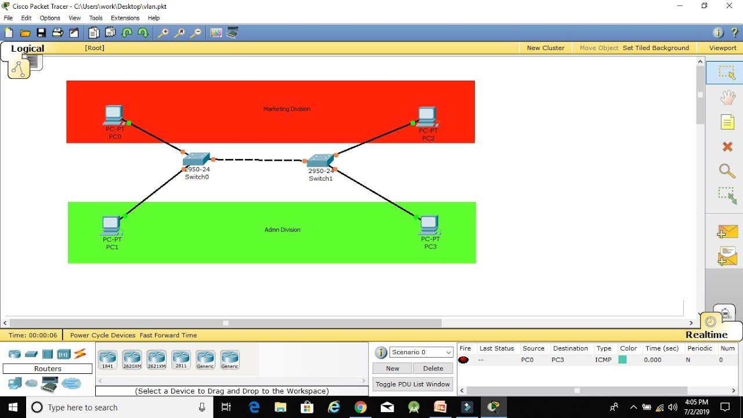
Task: Click the Undo green arrow icon
Action: coord(127,33)
